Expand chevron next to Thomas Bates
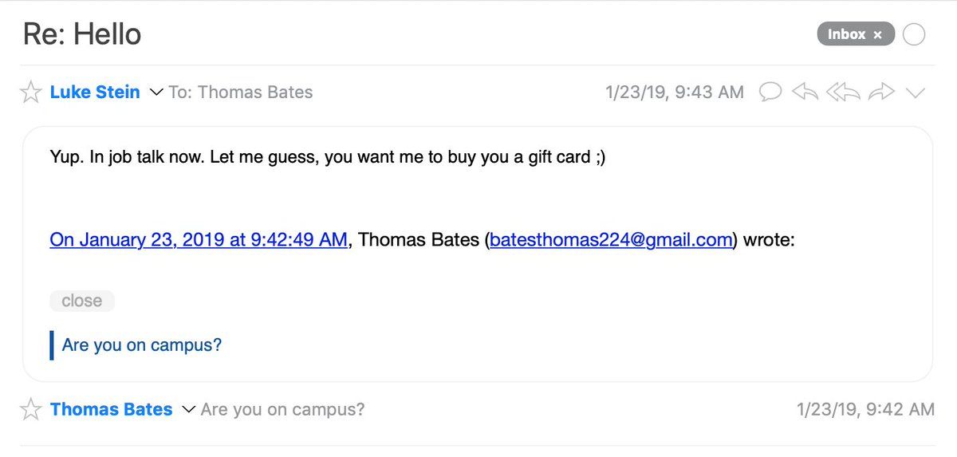957x457 pixels. [188, 410]
